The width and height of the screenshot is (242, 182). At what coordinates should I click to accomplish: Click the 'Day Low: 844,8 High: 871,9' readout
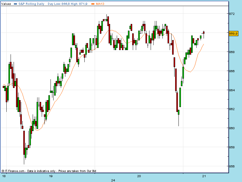pyautogui.click(x=67, y=4)
